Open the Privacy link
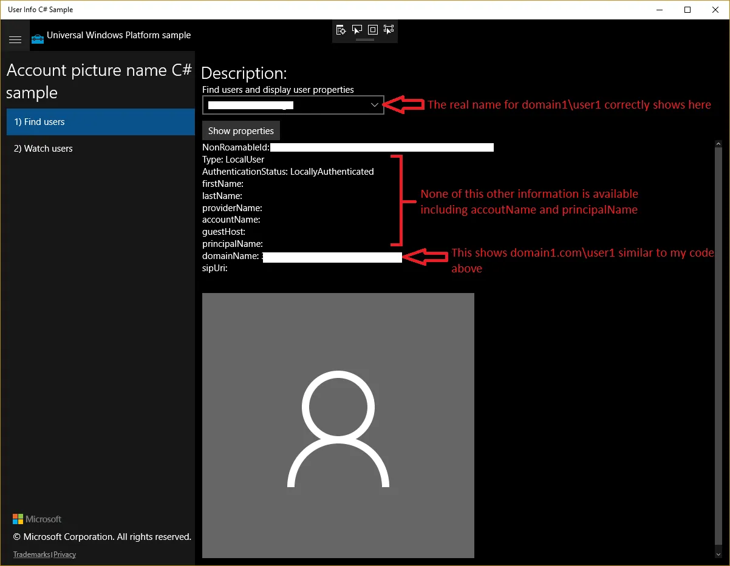Viewport: 730px width, 566px height. [65, 554]
